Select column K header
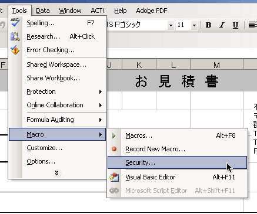Image resolution: width=257 pixels, height=214 pixels. (139, 65)
